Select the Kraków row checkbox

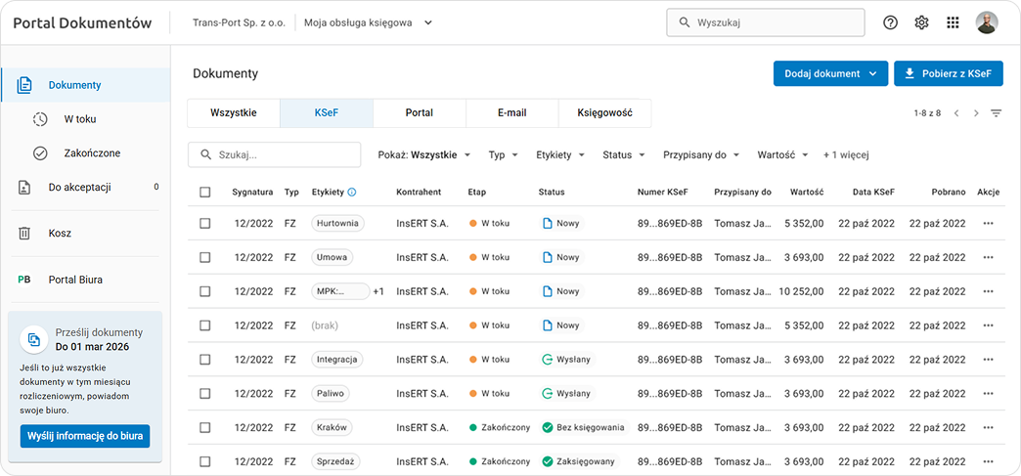click(x=205, y=427)
